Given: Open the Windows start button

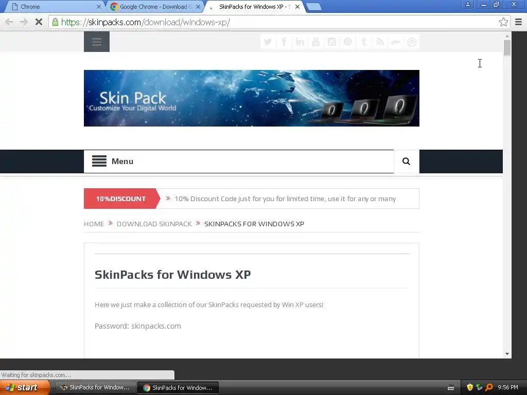Looking at the screenshot, I should point(25,388).
